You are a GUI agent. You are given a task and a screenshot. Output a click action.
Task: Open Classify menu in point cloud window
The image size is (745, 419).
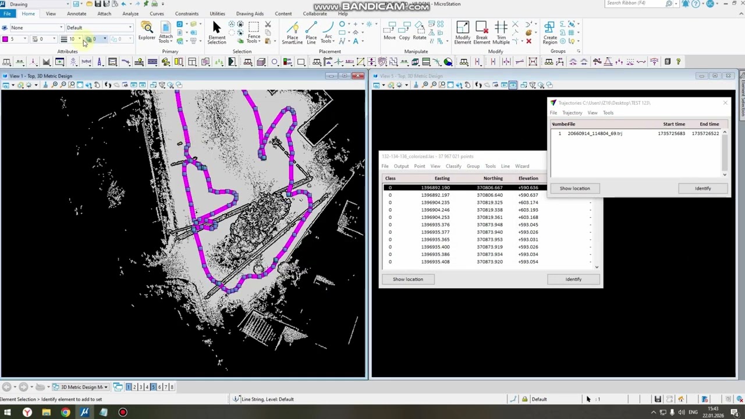(x=453, y=166)
